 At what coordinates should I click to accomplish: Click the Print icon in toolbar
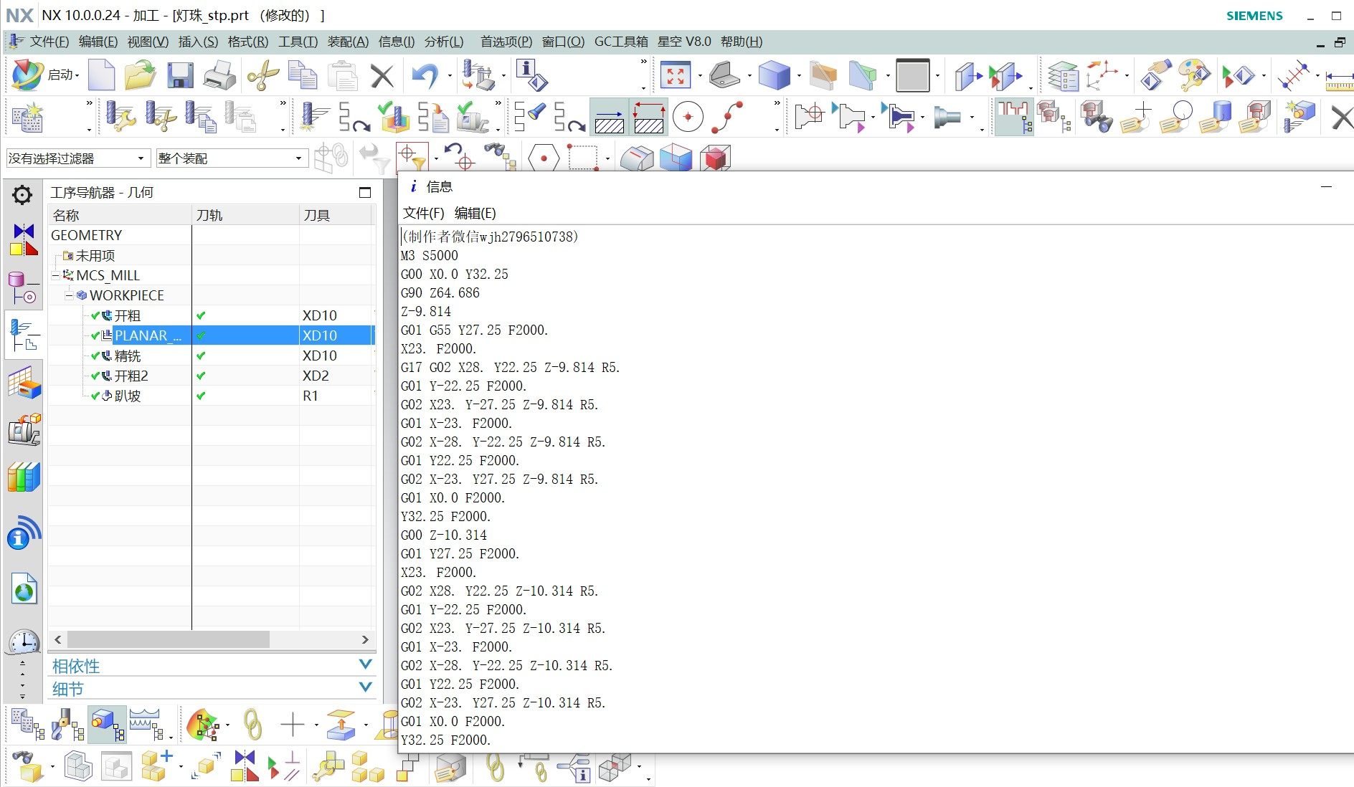pos(219,75)
